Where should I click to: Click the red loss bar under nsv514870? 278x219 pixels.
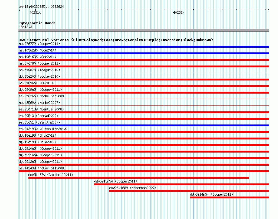pyautogui.click(x=139, y=178)
